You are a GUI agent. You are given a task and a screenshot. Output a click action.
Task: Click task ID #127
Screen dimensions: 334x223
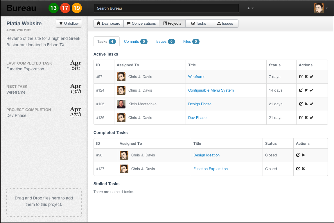tap(100, 169)
